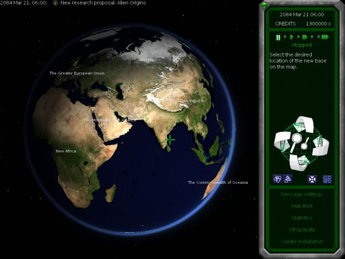345x259 pixels.
Task: Click the green crosshair near India
Action: (170, 140)
